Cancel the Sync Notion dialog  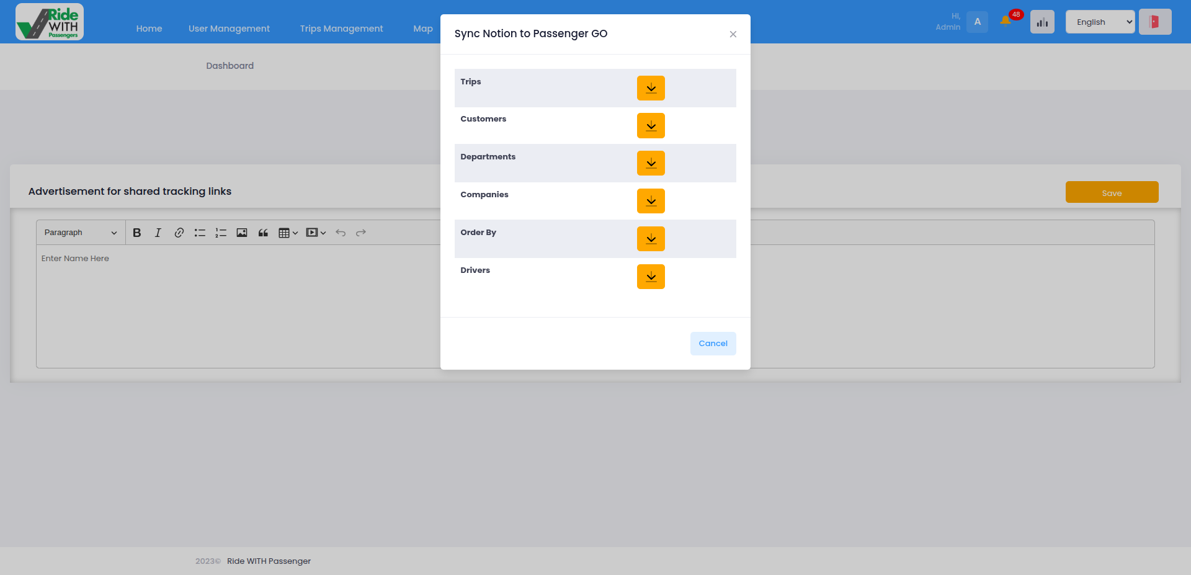pos(713,343)
